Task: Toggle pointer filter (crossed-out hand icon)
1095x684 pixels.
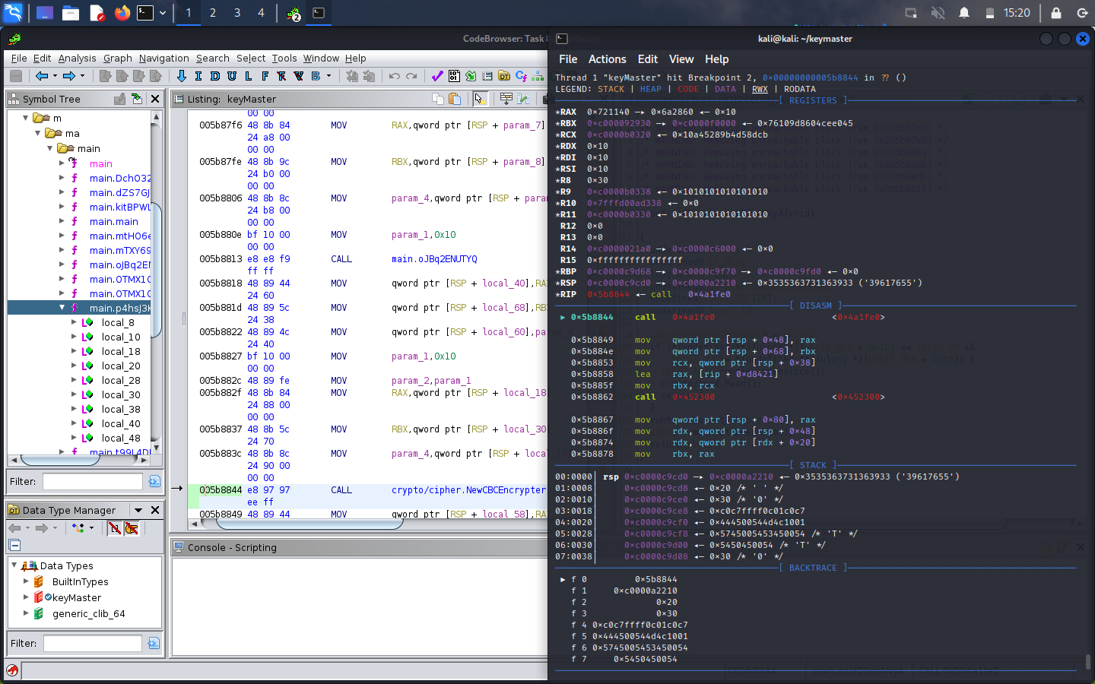Action: (132, 527)
